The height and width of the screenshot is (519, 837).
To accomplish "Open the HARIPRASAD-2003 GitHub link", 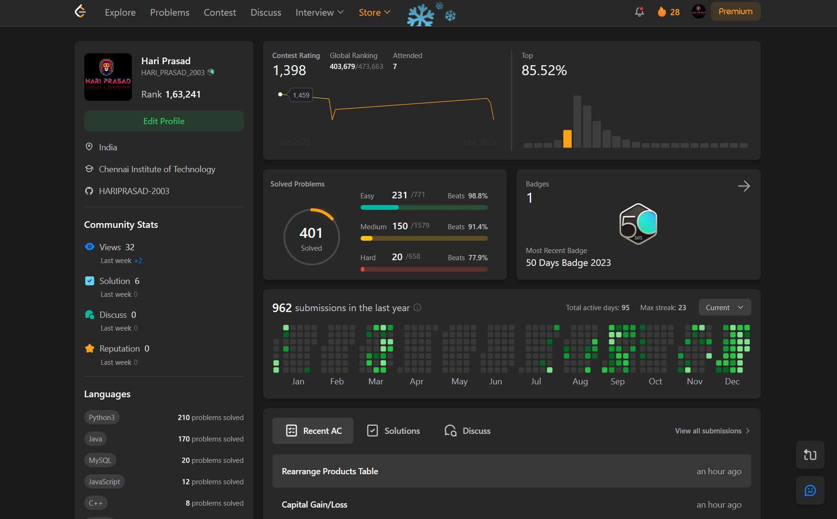I will tap(134, 191).
